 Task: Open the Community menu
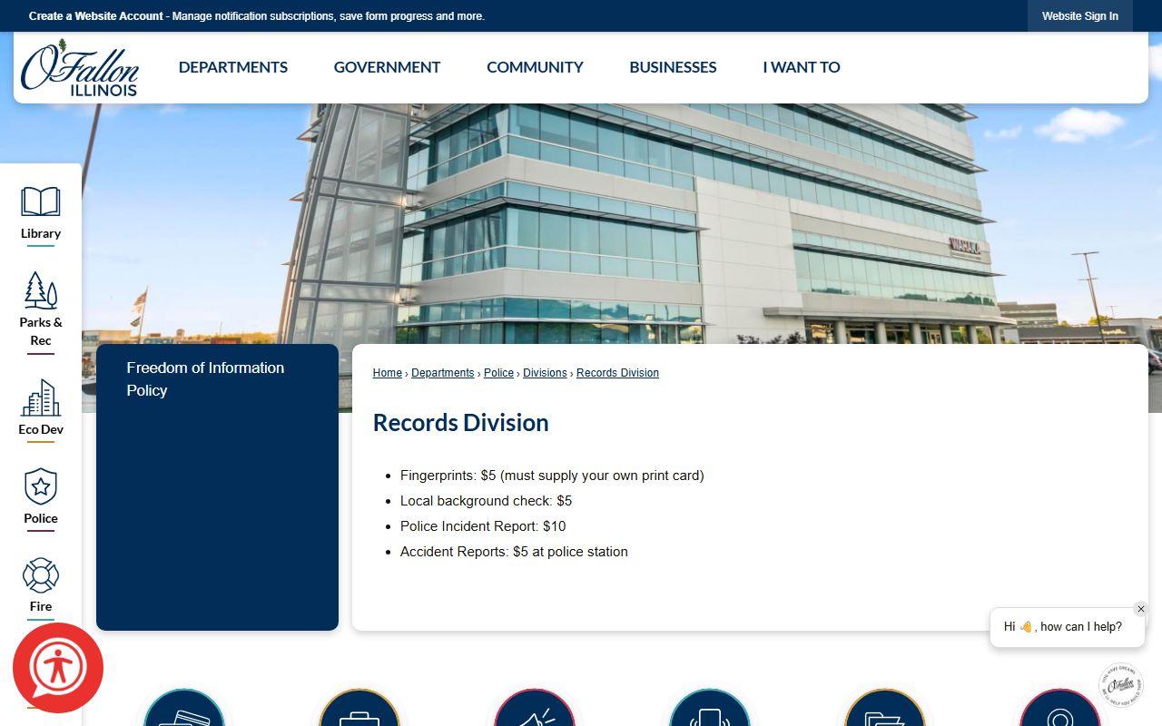535,67
